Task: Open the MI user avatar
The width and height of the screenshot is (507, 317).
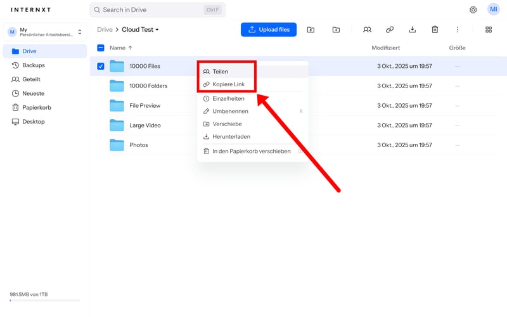Action: click(493, 10)
